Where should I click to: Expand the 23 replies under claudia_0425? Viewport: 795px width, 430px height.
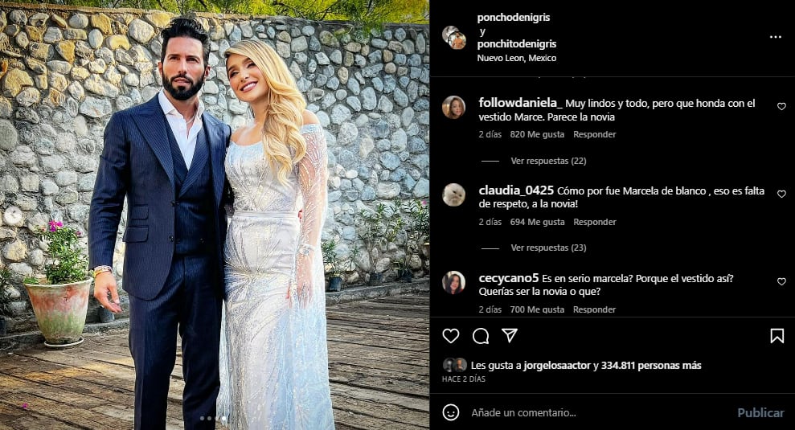(x=548, y=248)
